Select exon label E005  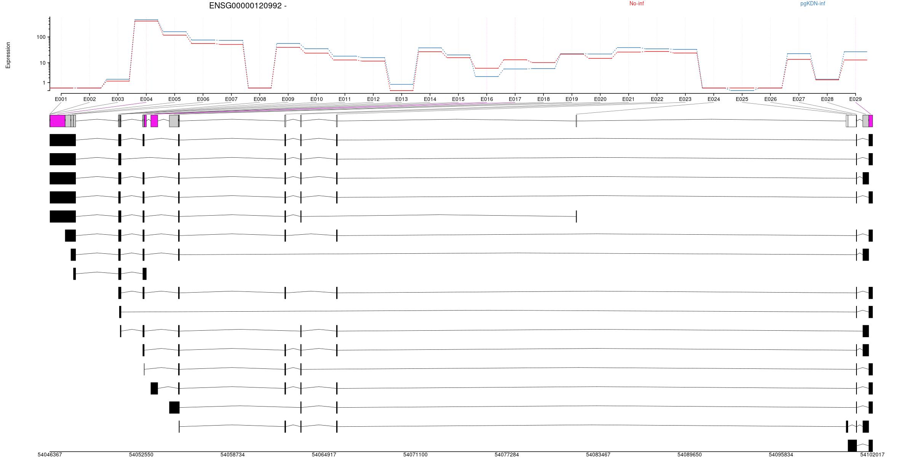tap(174, 99)
